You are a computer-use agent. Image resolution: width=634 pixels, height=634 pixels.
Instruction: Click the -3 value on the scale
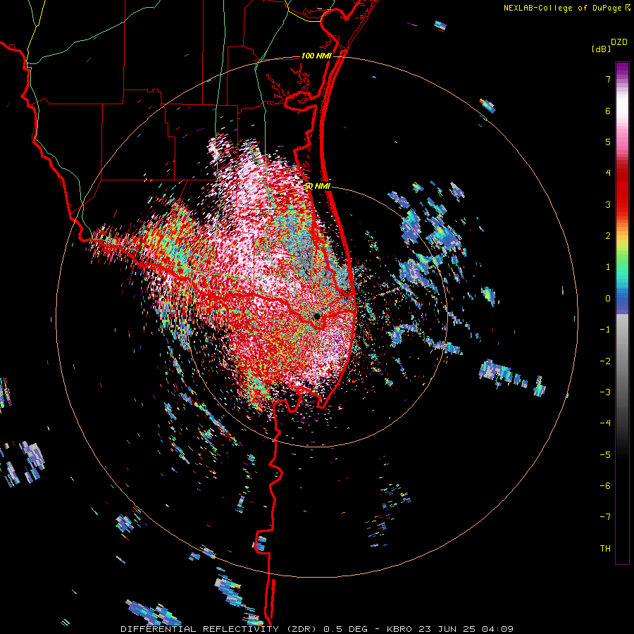605,392
